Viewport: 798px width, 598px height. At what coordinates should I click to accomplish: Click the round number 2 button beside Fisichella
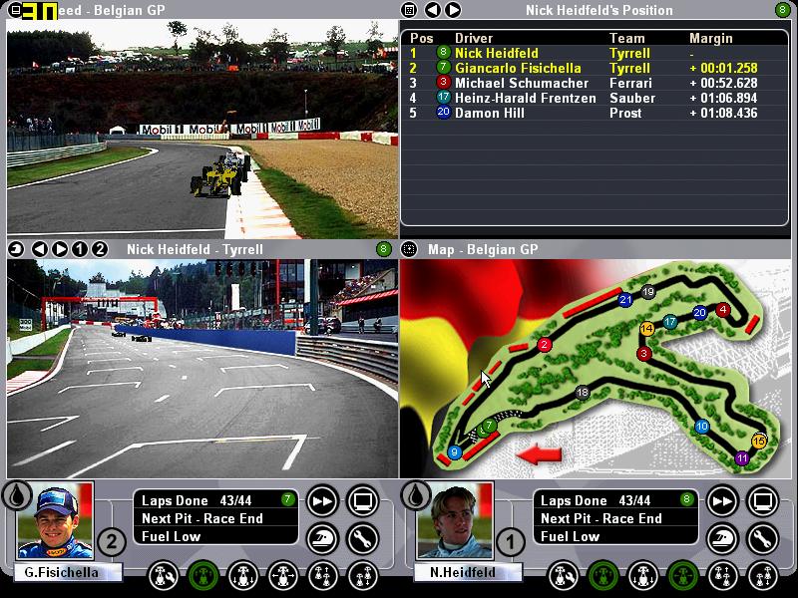[111, 542]
